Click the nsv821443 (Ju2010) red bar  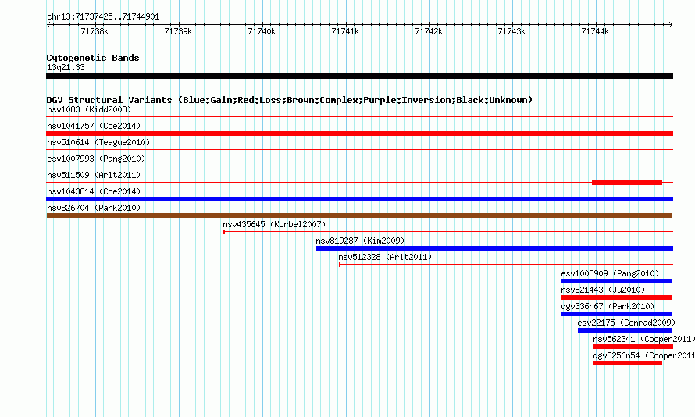coord(617,298)
